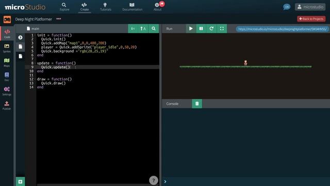Open the microstudio user account menu
The width and height of the screenshot is (330, 186).
point(310,7)
